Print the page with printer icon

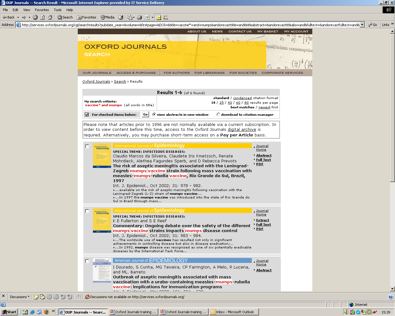coord(139,17)
